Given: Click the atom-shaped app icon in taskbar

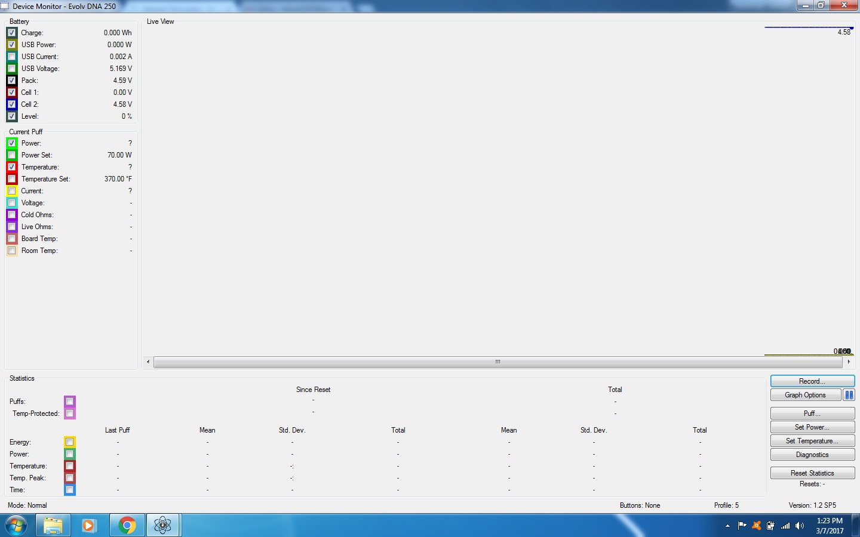Looking at the screenshot, I should tap(162, 525).
